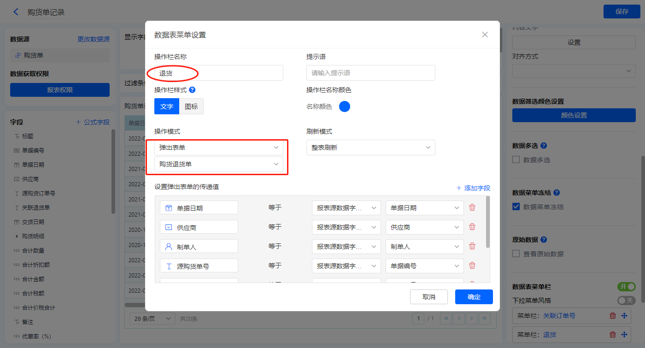
Task: Turn off the 数据表菜单栏 switch
Action: (626, 287)
